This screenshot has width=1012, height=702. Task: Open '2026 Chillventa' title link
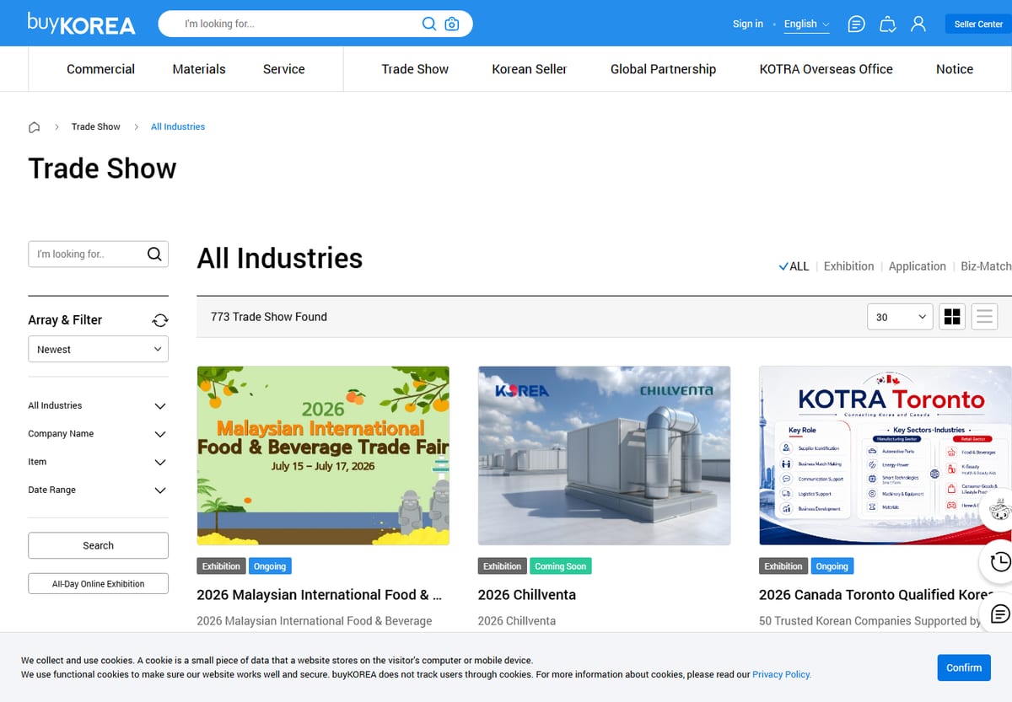tap(527, 595)
